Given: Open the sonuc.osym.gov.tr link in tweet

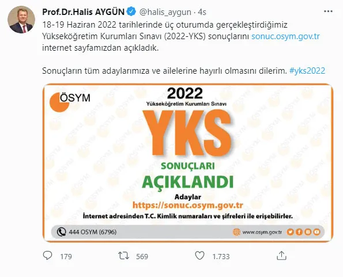Looking at the screenshot, I should pos(285,36).
